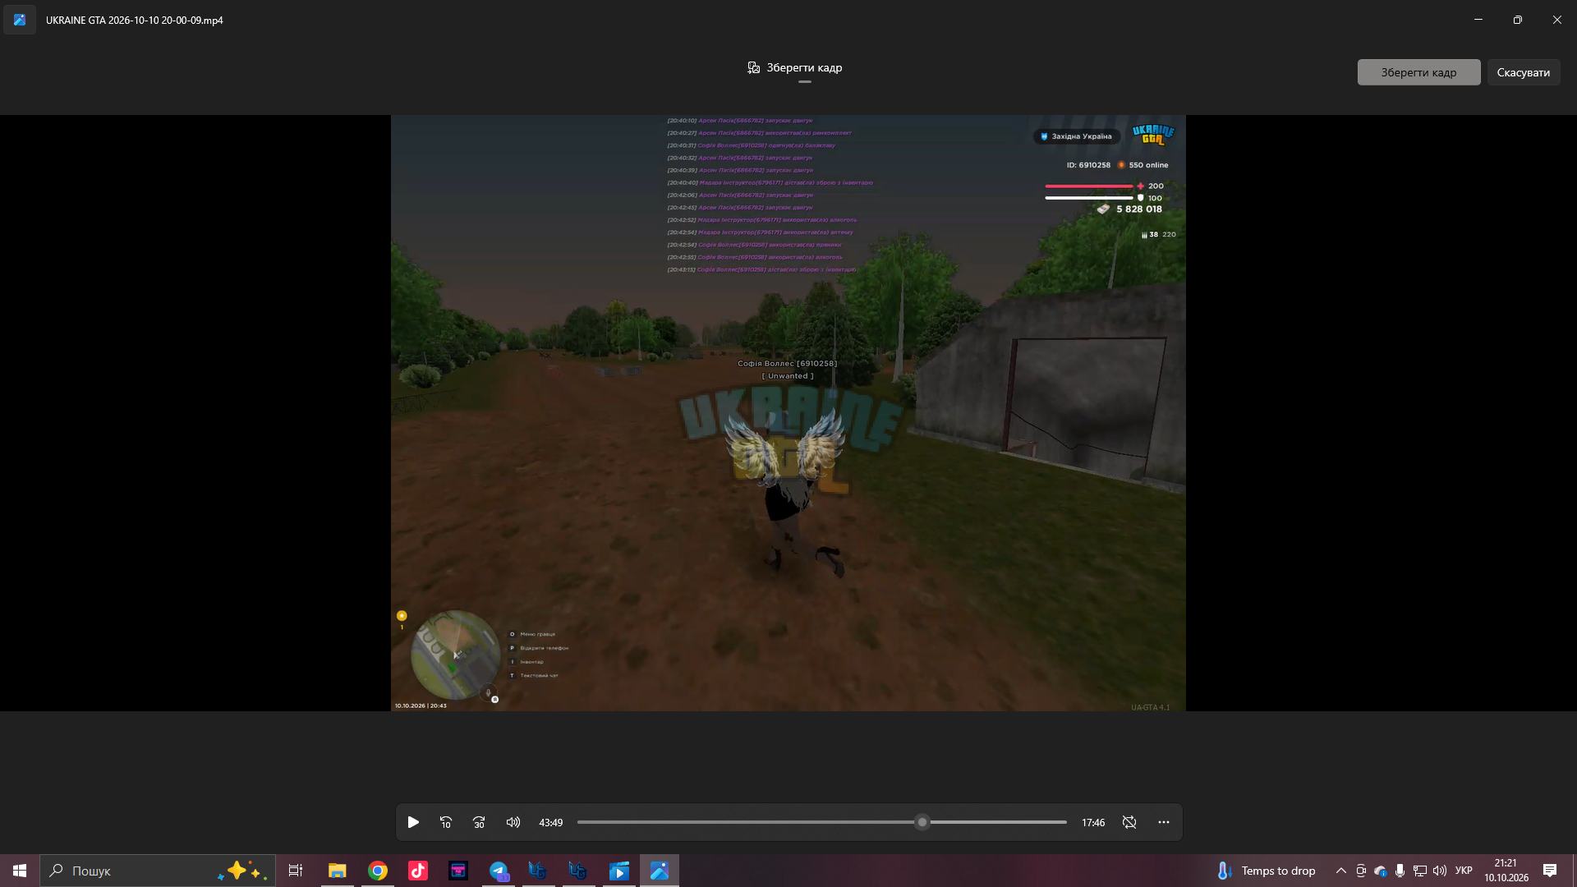
Task: Open the Movies & TV taskbar app
Action: (x=619, y=871)
